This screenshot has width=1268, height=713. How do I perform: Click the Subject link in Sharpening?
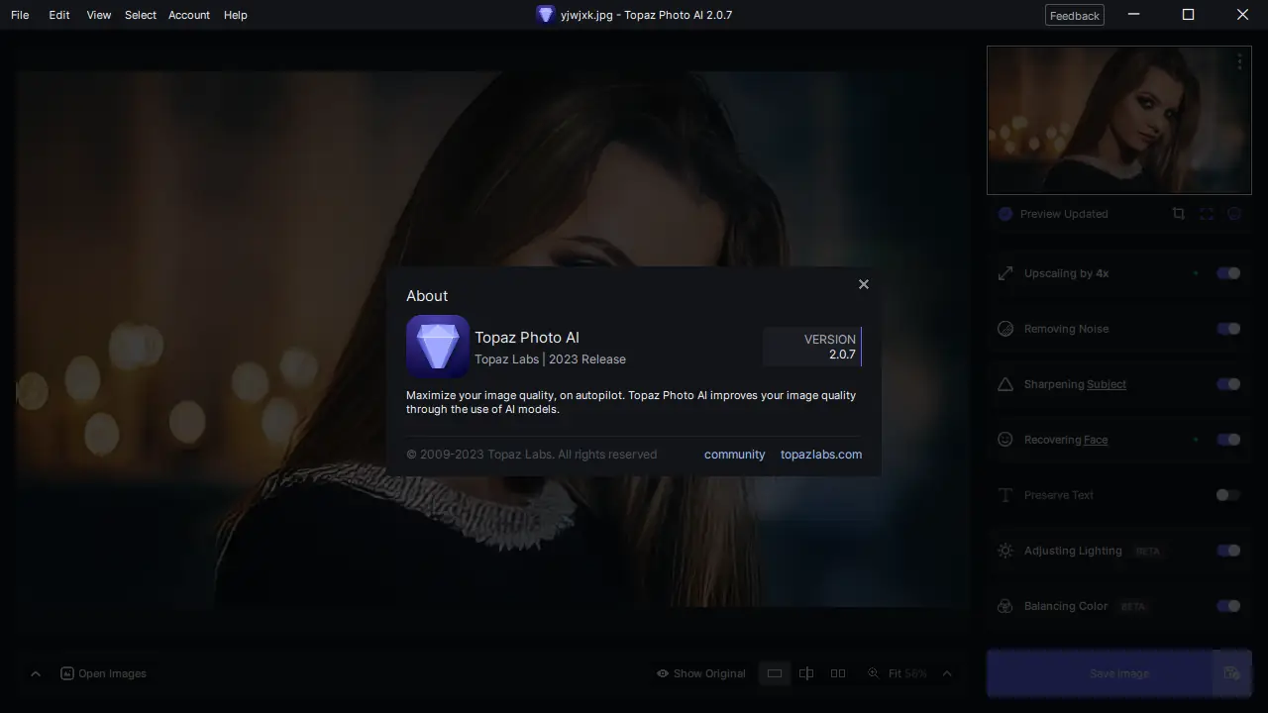point(1107,384)
